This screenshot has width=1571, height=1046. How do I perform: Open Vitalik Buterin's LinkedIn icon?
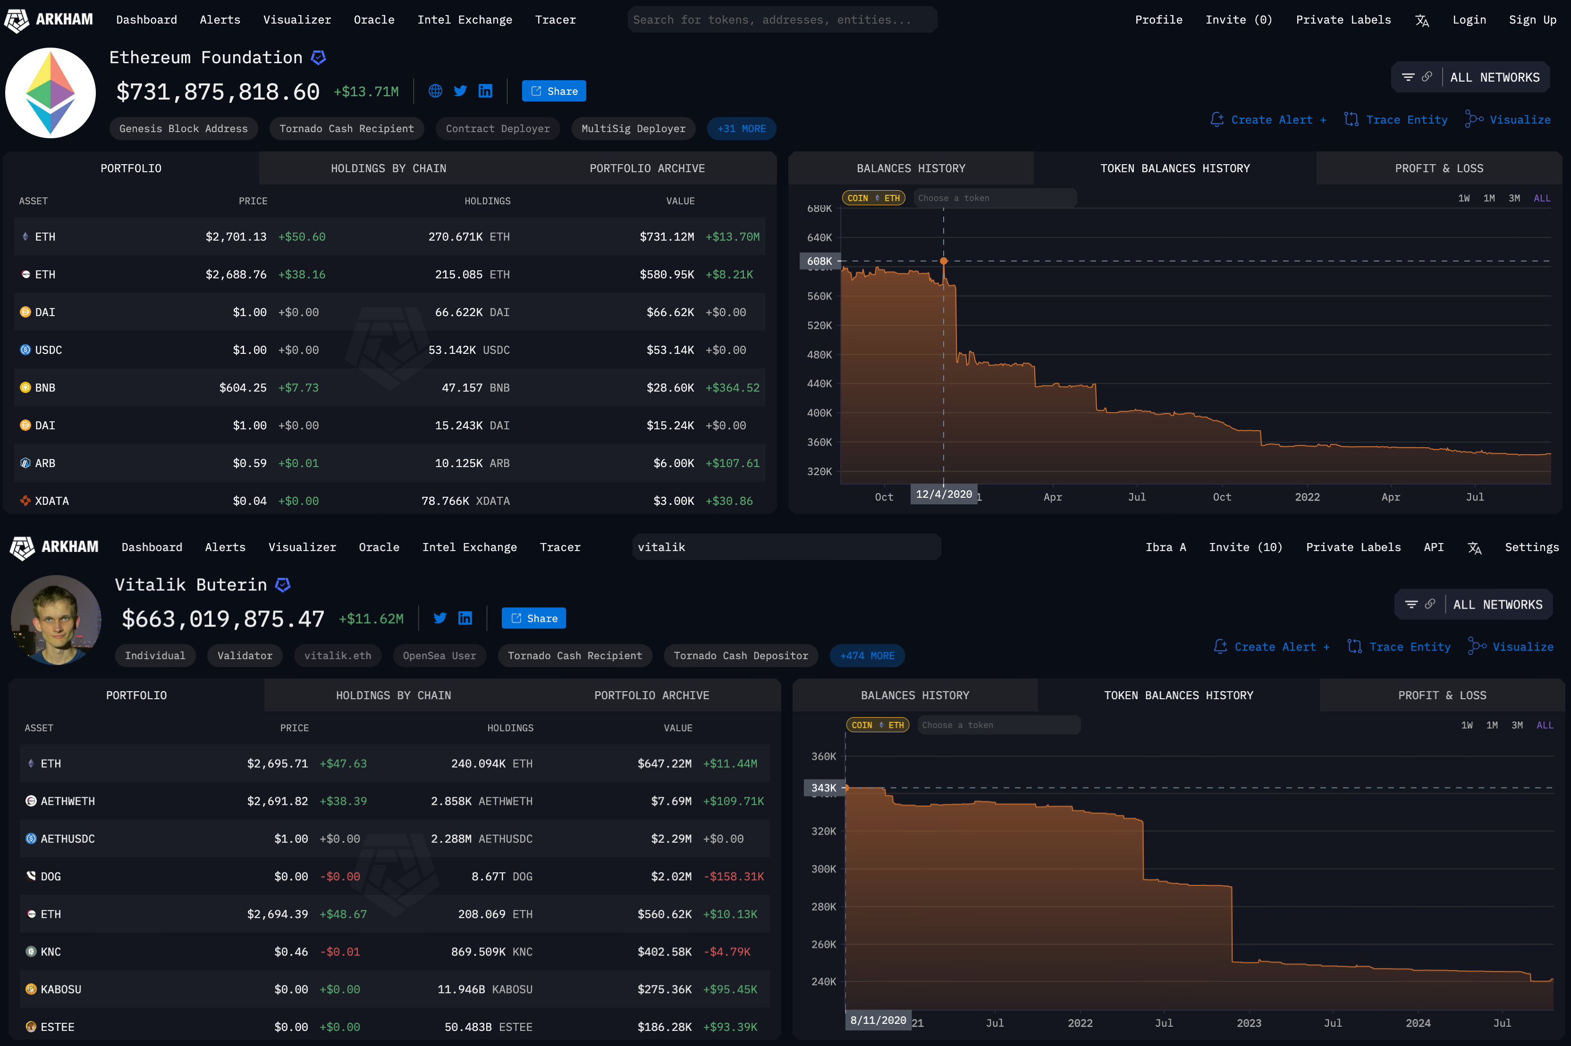pos(465,618)
